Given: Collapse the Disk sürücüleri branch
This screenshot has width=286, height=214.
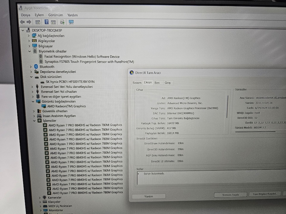Looking at the screenshot, I should click(31, 77).
